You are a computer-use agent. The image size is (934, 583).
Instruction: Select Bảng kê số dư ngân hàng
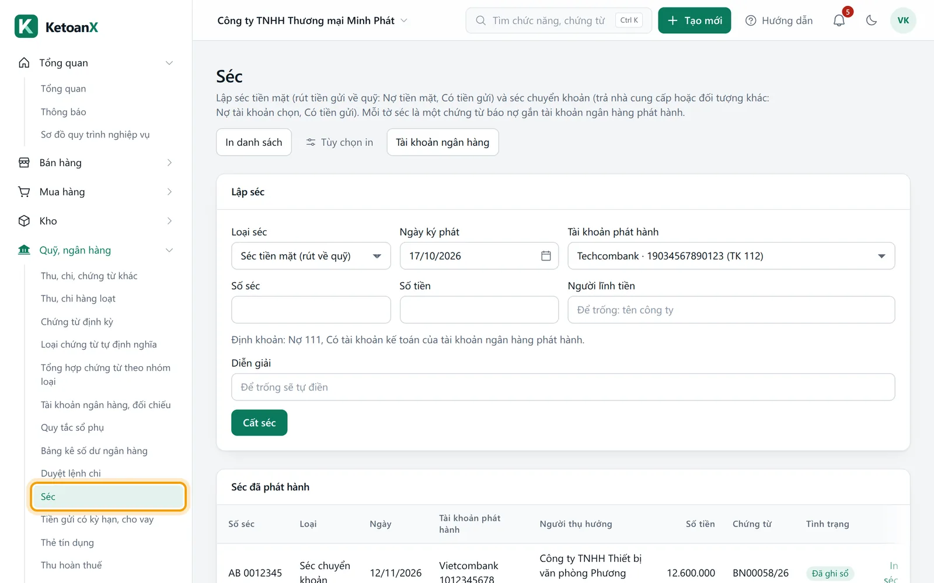click(94, 451)
